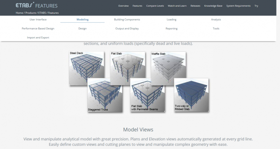
Task: Switch to User Interface tab
Action: click(38, 20)
